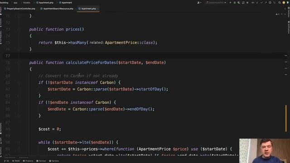The image size is (290, 163).
Task: Click the $endDate parameter in function signature
Action: [155, 62]
